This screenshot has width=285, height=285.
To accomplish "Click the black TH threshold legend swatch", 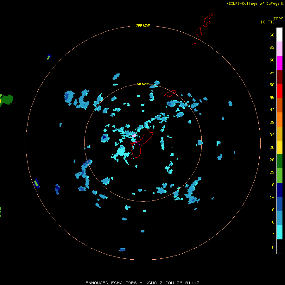I will [280, 246].
